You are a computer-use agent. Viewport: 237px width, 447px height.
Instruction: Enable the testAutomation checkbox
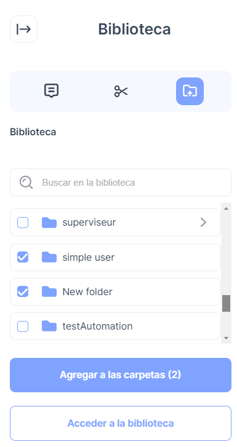23,326
